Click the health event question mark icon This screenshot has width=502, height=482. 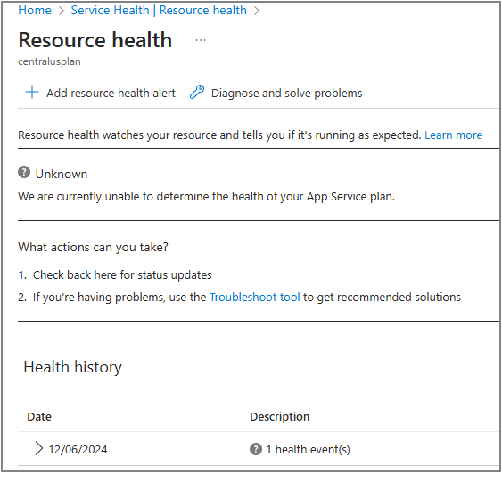[256, 449]
